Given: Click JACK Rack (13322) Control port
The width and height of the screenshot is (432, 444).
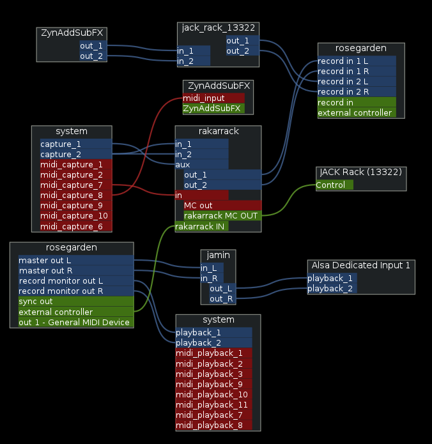Looking at the screenshot, I should 335,185.
